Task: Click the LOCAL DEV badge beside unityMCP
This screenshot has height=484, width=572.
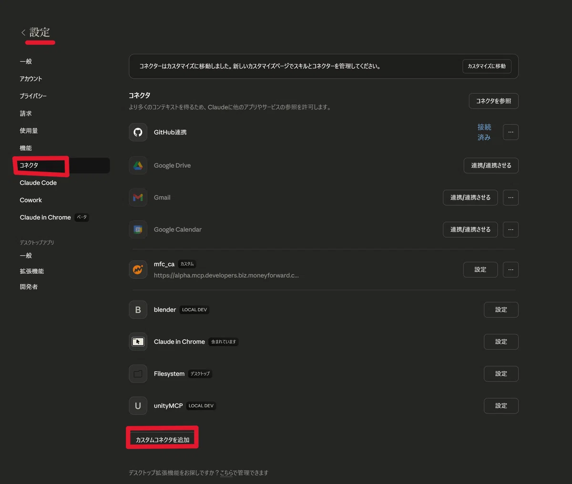Action: click(x=201, y=406)
